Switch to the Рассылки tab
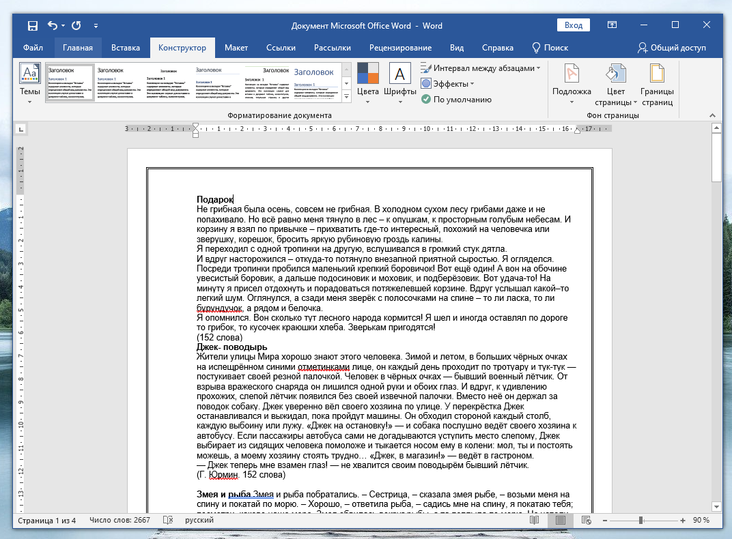 [333, 48]
